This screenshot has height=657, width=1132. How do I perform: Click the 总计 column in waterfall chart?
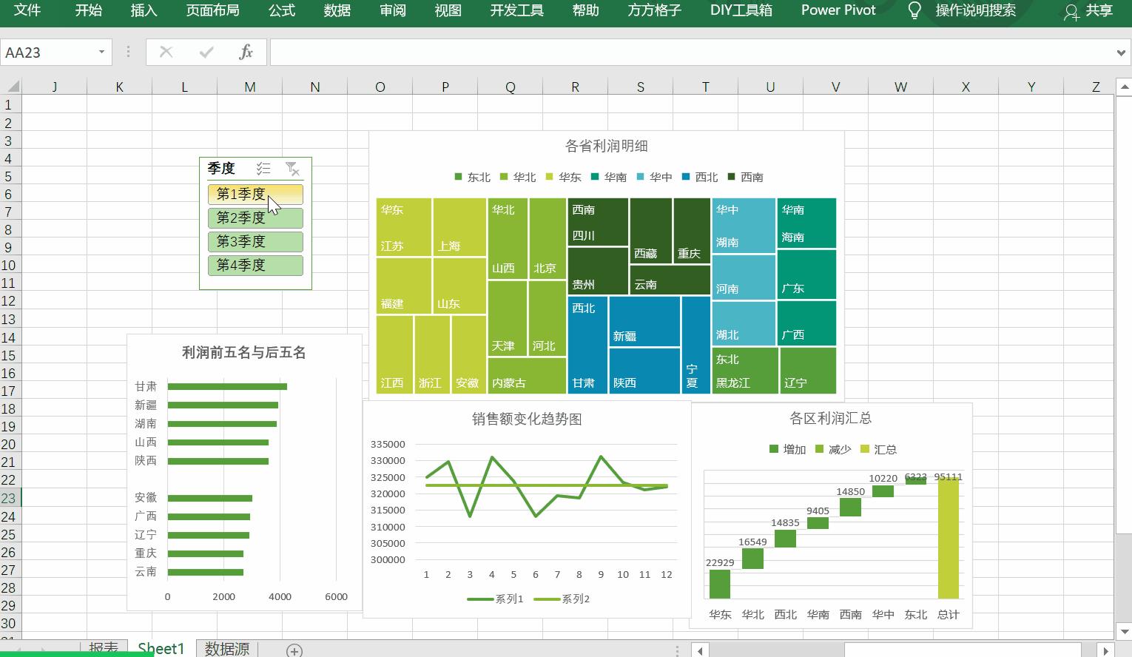coord(949,538)
